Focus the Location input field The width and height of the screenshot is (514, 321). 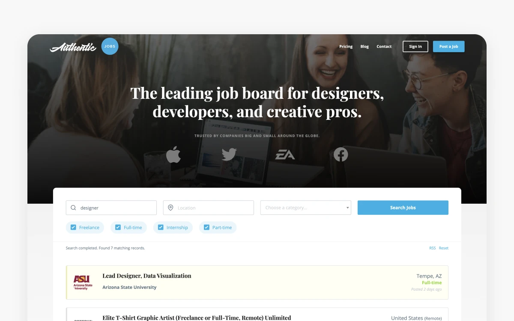click(x=209, y=208)
